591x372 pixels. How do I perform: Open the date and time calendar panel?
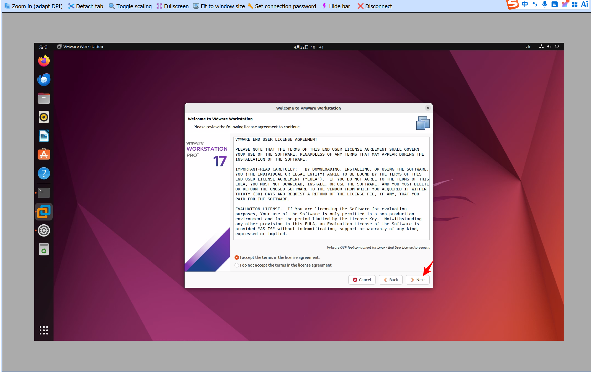tap(308, 47)
